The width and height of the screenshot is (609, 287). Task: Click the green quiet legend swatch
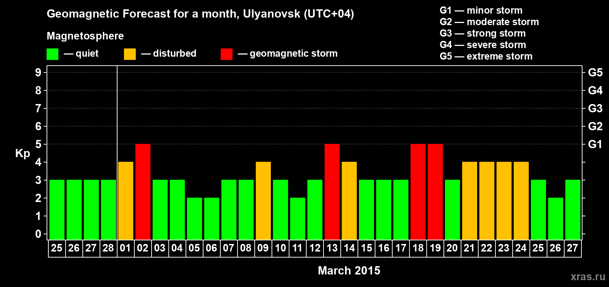click(x=52, y=54)
